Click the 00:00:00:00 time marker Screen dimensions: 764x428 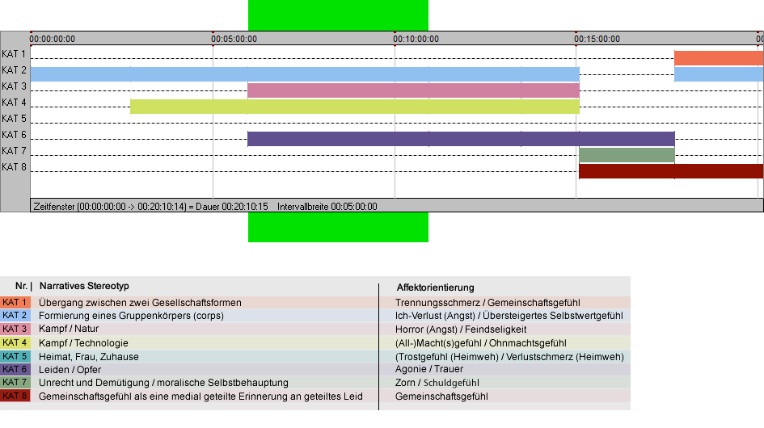(x=52, y=39)
